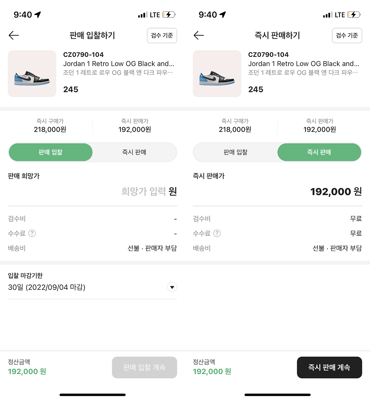Image resolution: width=370 pixels, height=400 pixels.
Task: Tap location arrow in right status bar
Action: 223,15
